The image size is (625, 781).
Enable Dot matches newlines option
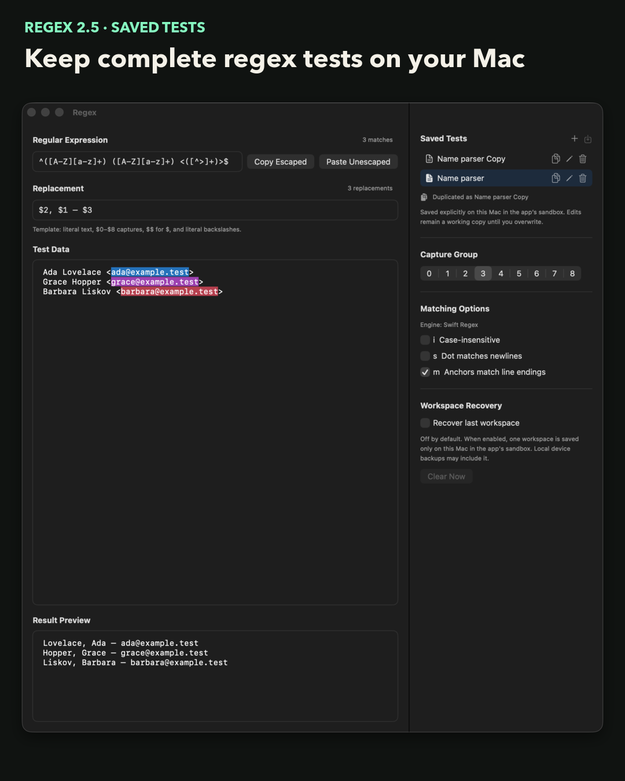click(425, 356)
